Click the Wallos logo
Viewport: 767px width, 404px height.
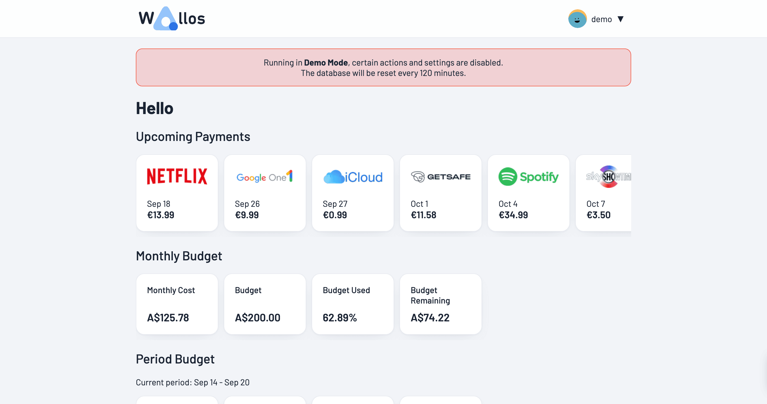[x=172, y=18]
